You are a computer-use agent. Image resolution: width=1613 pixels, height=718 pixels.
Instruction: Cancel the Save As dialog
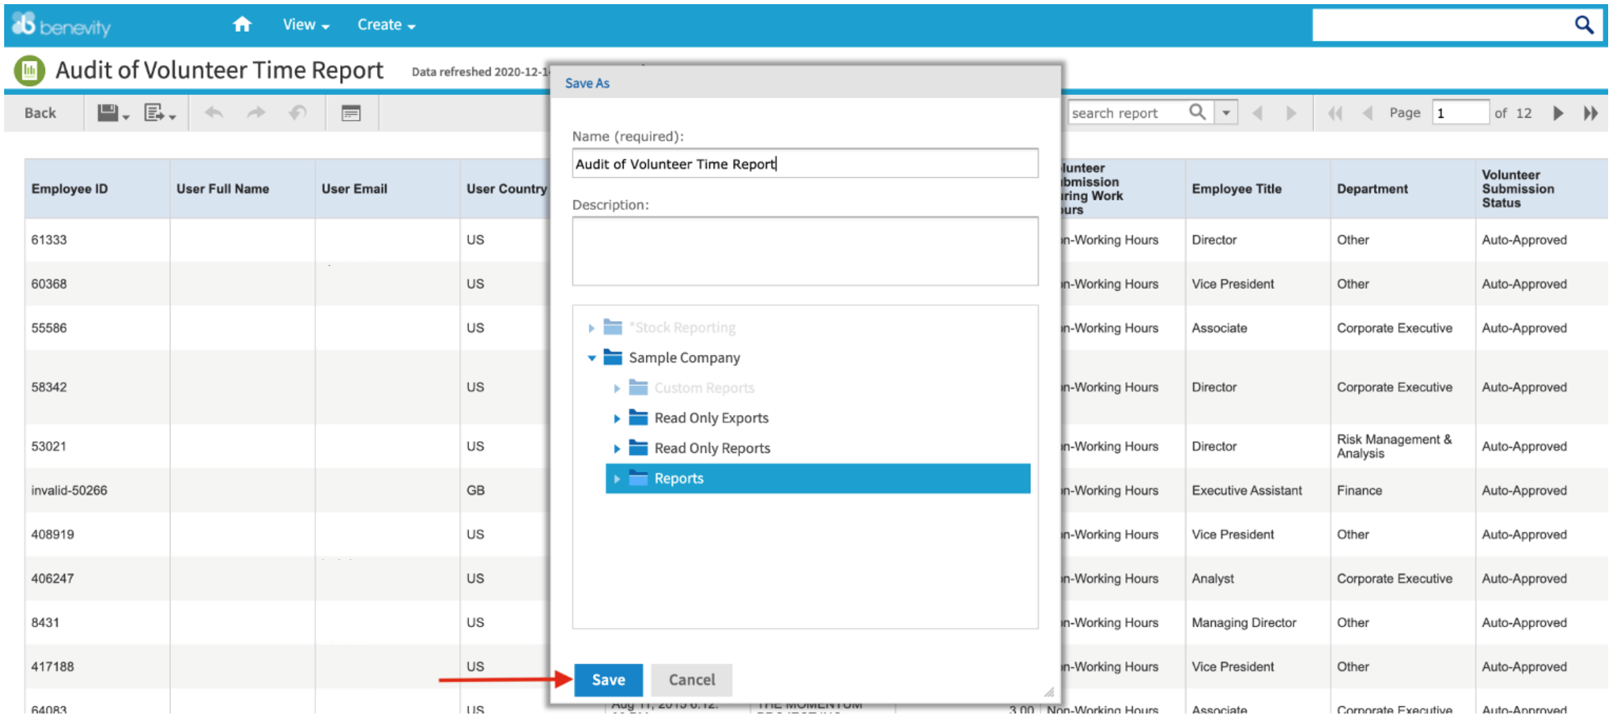point(691,680)
